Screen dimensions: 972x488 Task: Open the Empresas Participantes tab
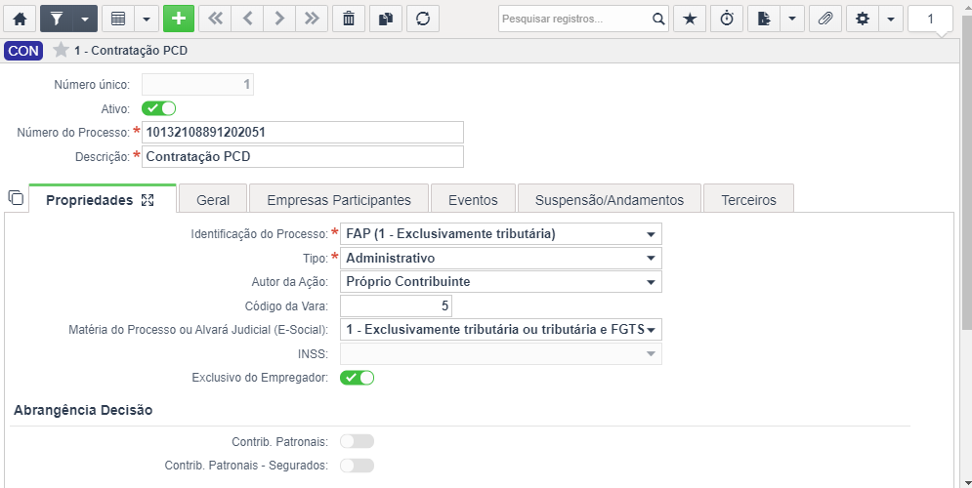338,200
